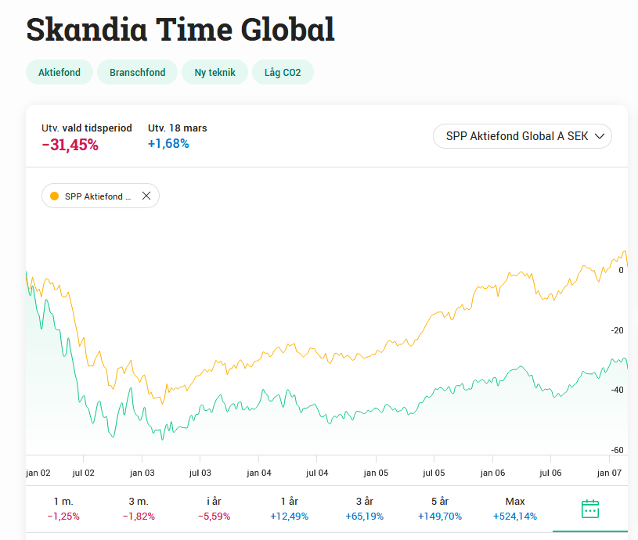
Task: Select the 5 år time range
Action: 439,509
